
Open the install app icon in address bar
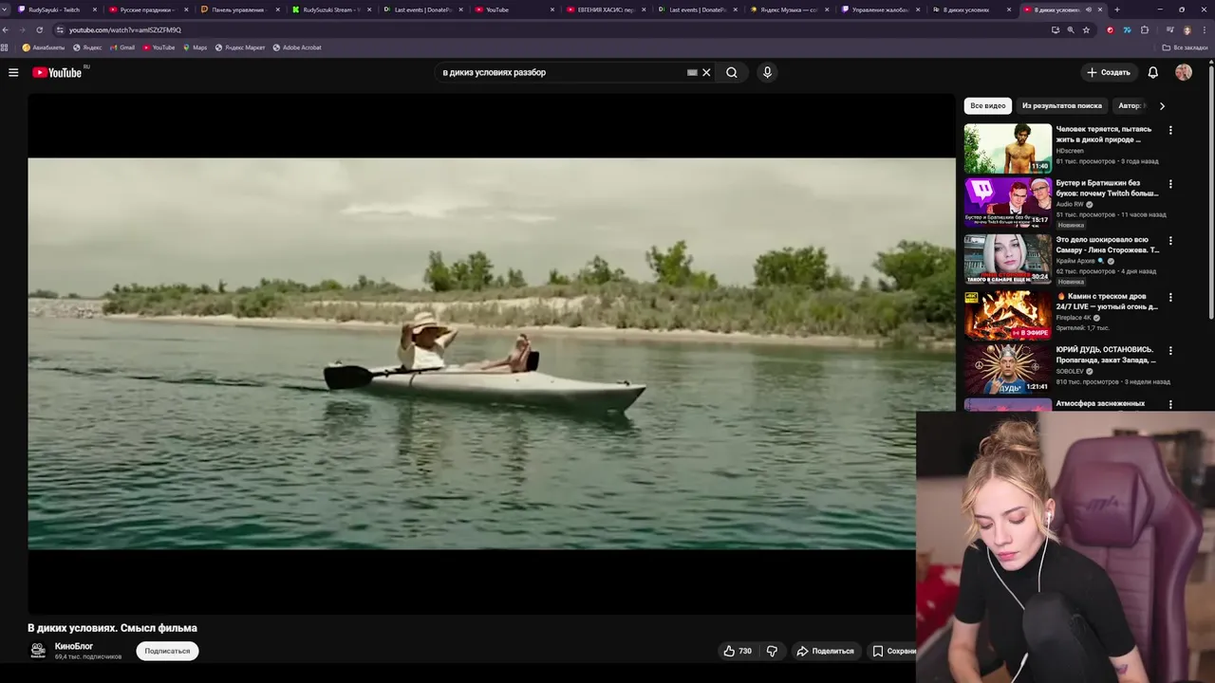1055,29
